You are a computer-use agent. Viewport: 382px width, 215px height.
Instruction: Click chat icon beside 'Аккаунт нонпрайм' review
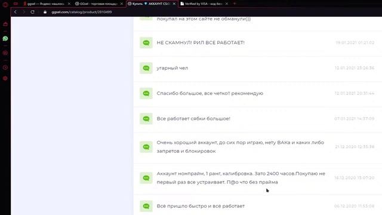pyautogui.click(x=146, y=178)
